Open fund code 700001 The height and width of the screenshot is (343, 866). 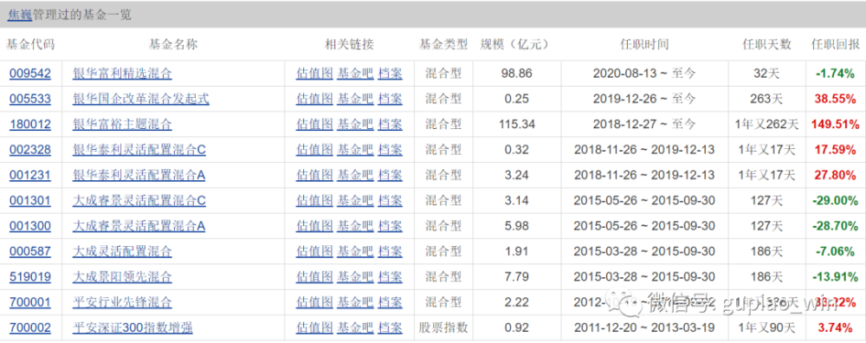tap(29, 302)
